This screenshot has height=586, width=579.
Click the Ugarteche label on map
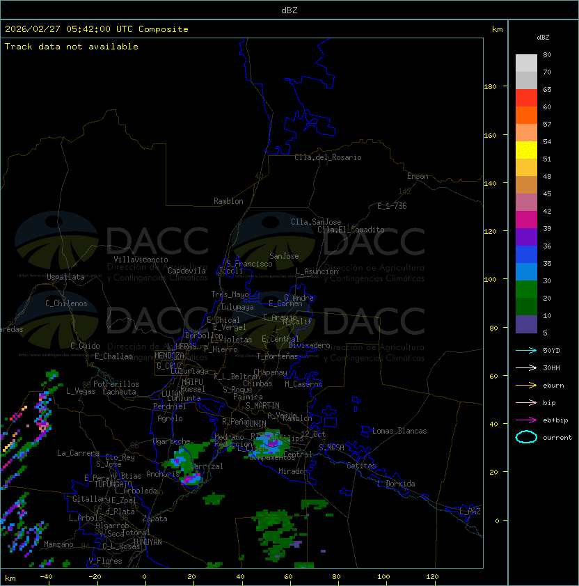[172, 441]
